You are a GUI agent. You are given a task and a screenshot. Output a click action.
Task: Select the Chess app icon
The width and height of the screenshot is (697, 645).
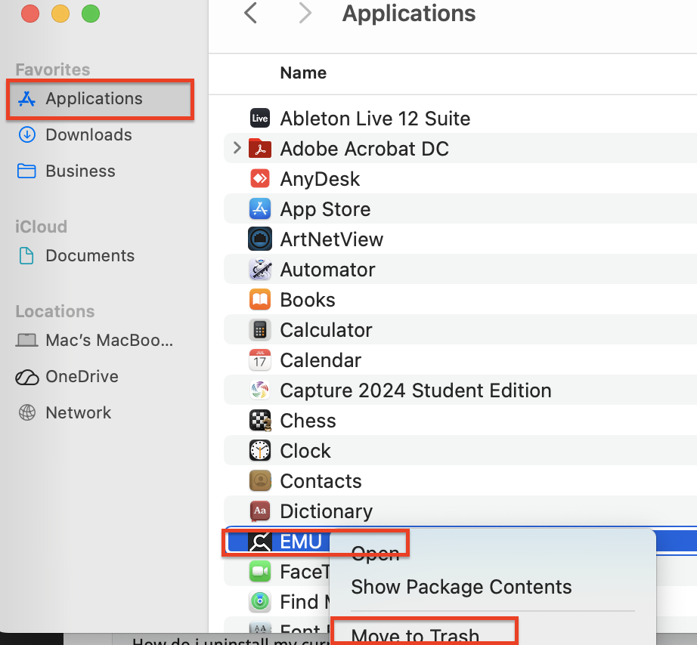point(260,420)
